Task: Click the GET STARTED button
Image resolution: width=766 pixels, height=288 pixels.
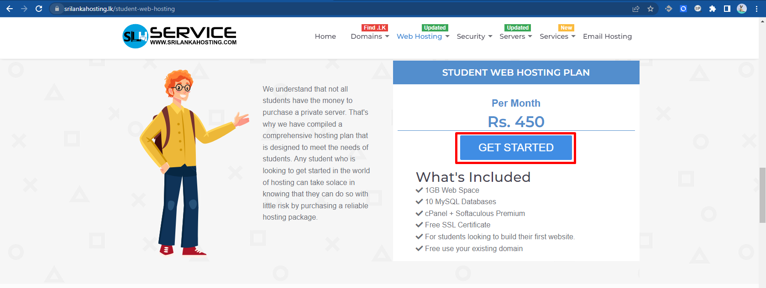Action: (515, 148)
